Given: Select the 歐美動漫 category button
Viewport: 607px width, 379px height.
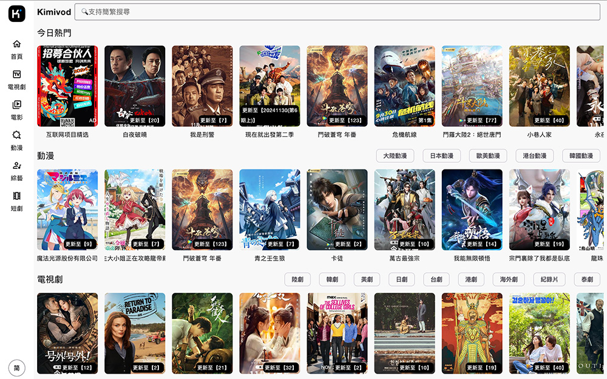Looking at the screenshot, I should click(x=488, y=156).
